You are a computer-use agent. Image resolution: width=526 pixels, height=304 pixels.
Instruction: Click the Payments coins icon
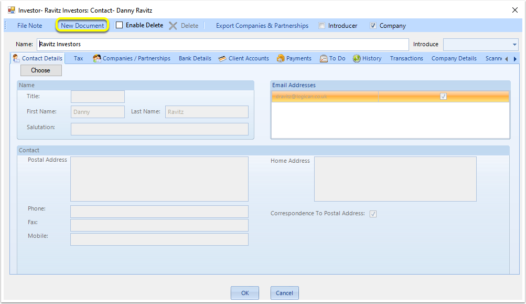click(x=281, y=58)
